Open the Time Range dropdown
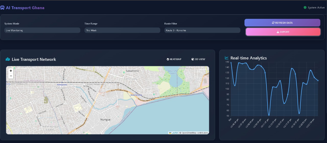327x143 pixels. 122,30
